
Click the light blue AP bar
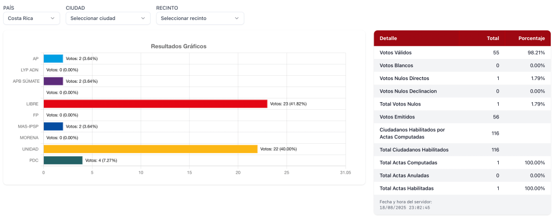(53, 58)
